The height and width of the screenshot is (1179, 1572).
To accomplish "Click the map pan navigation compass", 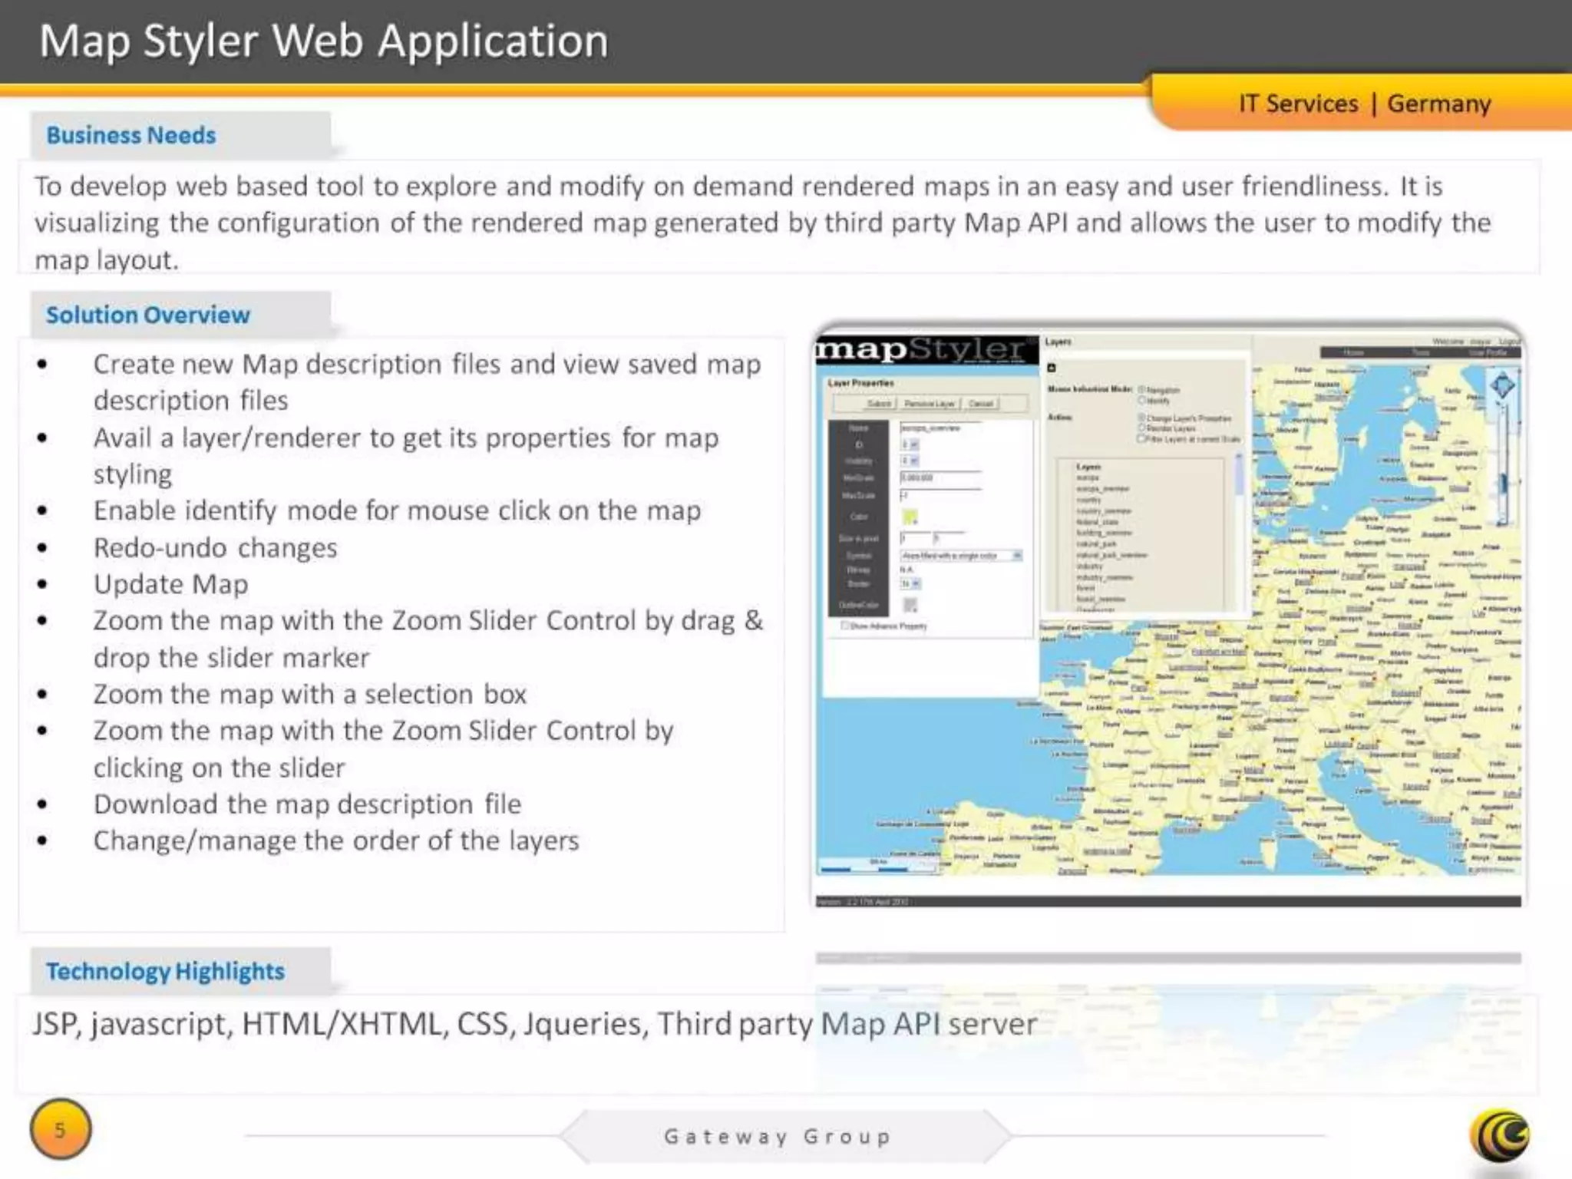I will [x=1502, y=386].
